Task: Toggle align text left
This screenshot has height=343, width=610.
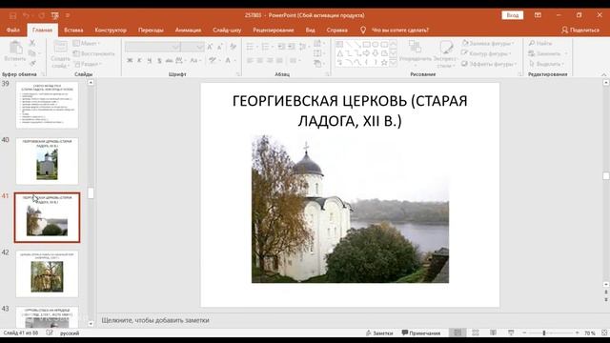Action: pyautogui.click(x=250, y=61)
